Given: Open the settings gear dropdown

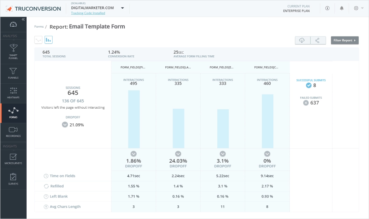Looking at the screenshot, I should tap(358, 8).
